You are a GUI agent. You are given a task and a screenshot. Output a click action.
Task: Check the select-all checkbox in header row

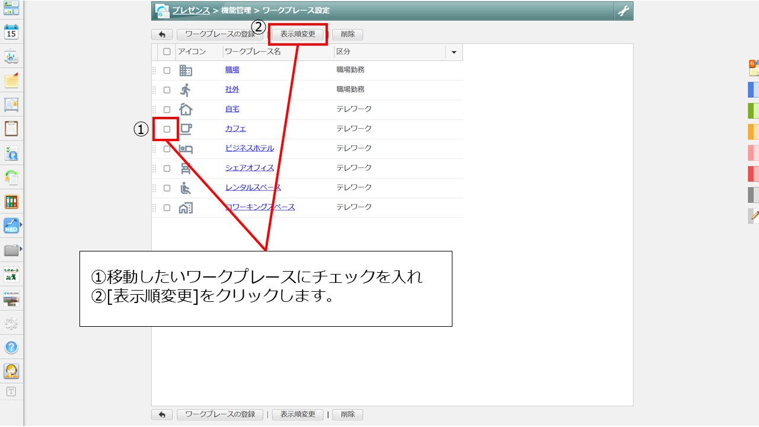pyautogui.click(x=167, y=52)
